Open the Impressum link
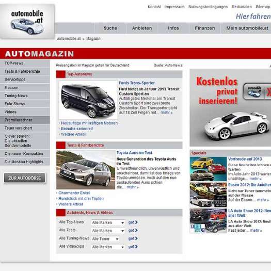This screenshot has height=271, width=271. tap(174, 7)
